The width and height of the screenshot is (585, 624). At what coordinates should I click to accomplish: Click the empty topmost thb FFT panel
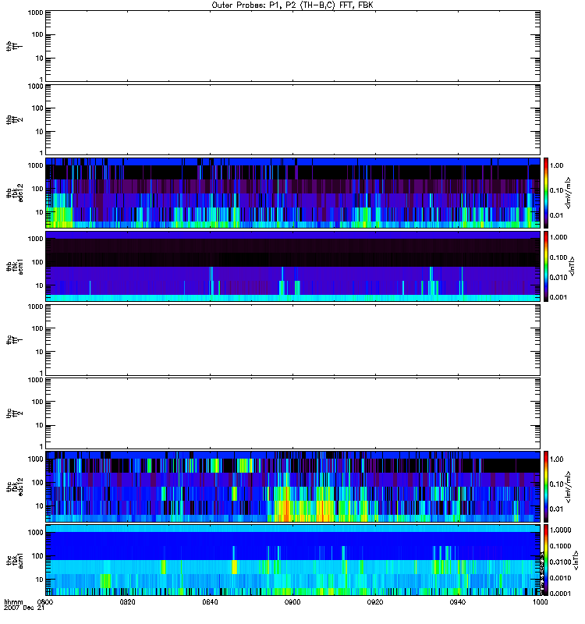[292, 45]
